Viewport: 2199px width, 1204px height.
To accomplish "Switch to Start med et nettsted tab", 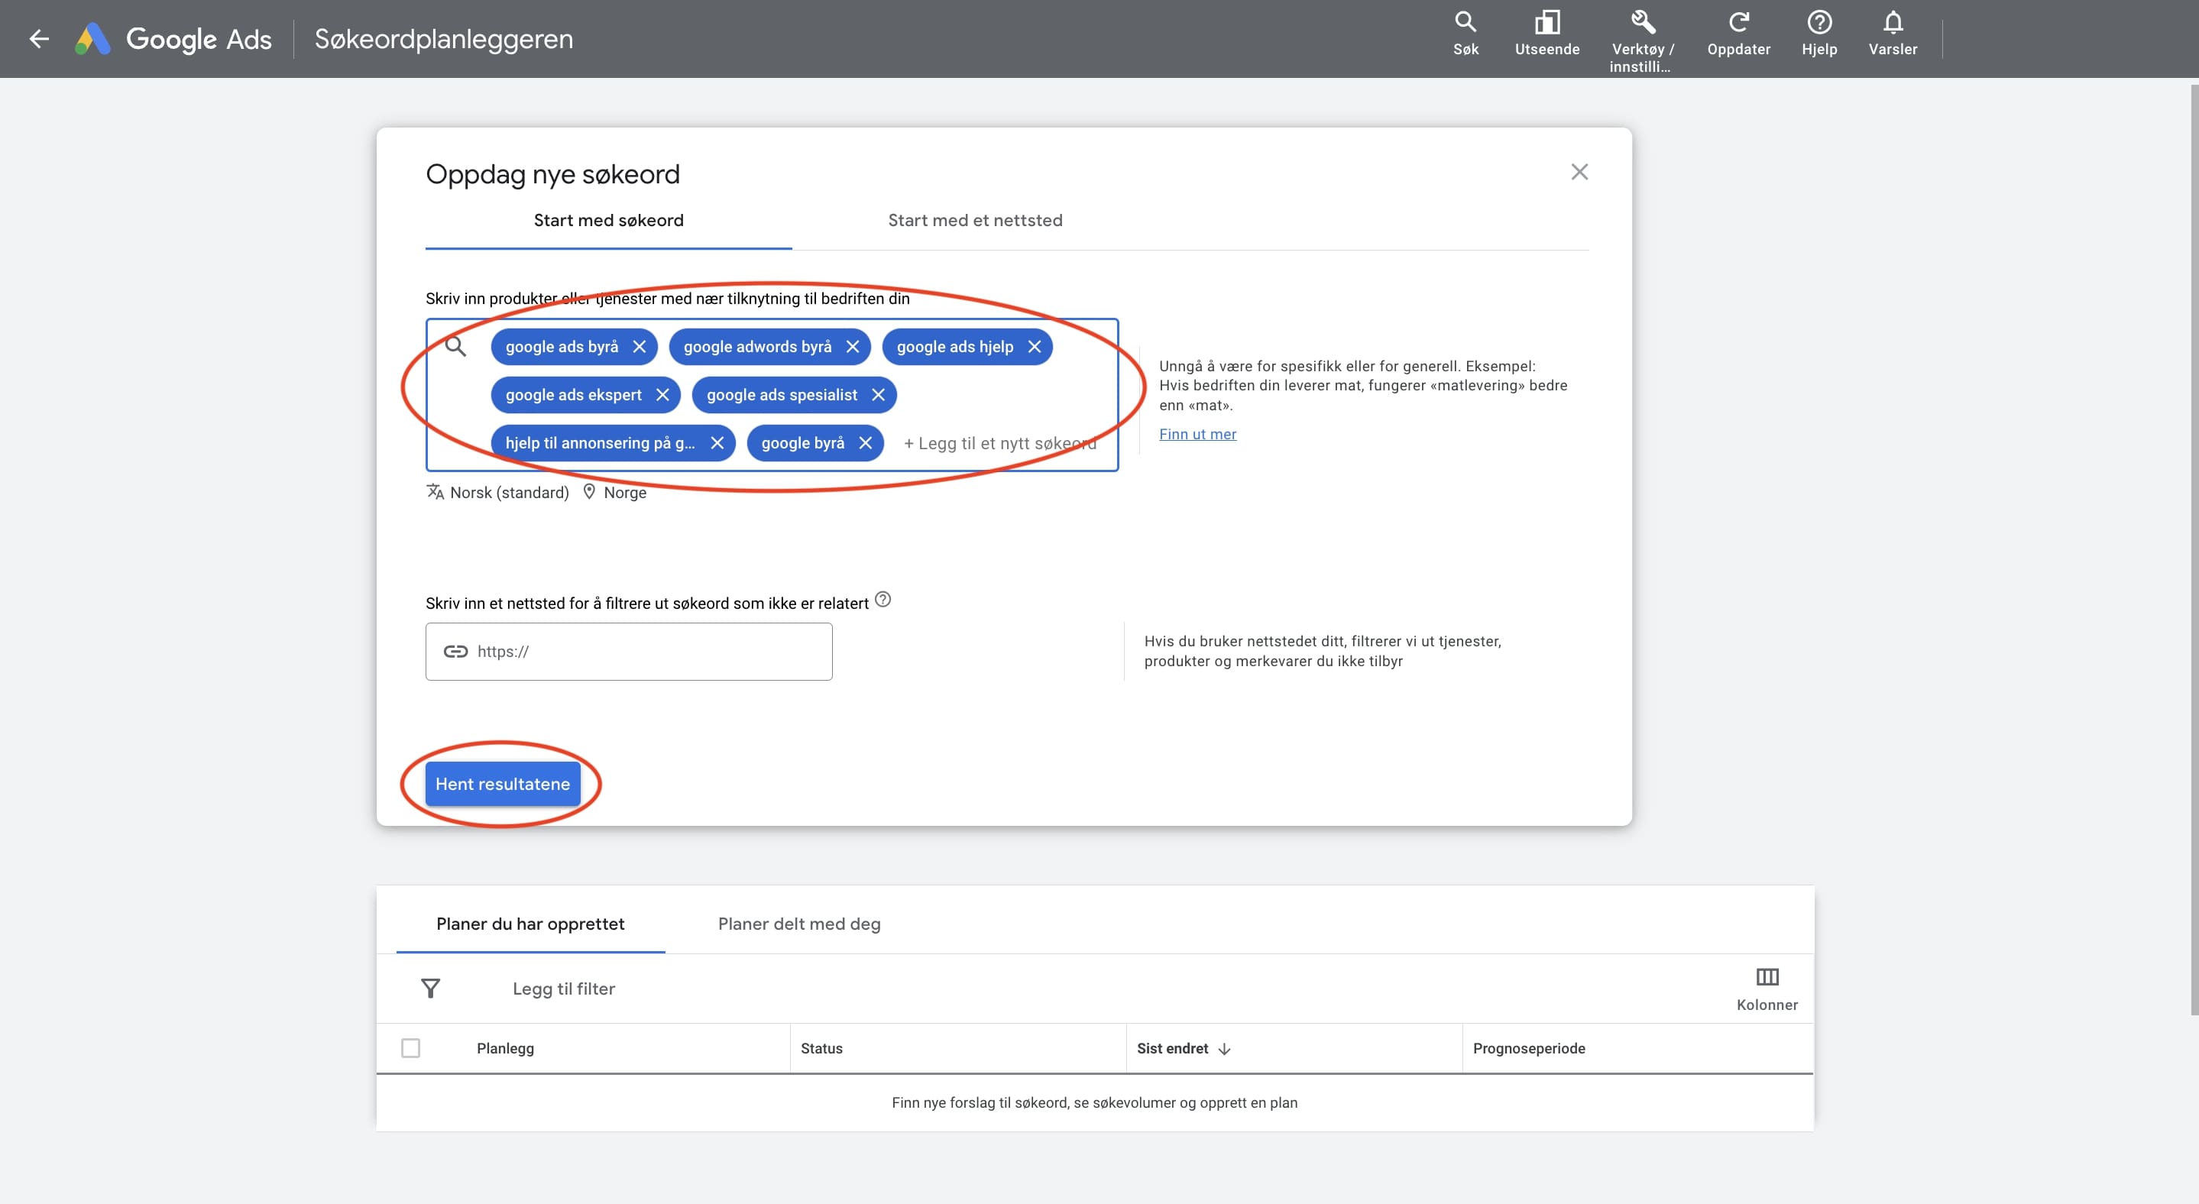I will [x=975, y=220].
